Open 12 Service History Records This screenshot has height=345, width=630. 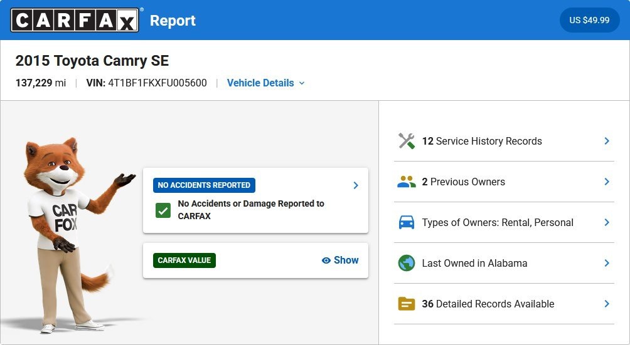(x=504, y=141)
